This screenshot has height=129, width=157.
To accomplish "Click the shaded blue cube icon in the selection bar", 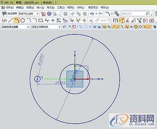I will point(99,27).
